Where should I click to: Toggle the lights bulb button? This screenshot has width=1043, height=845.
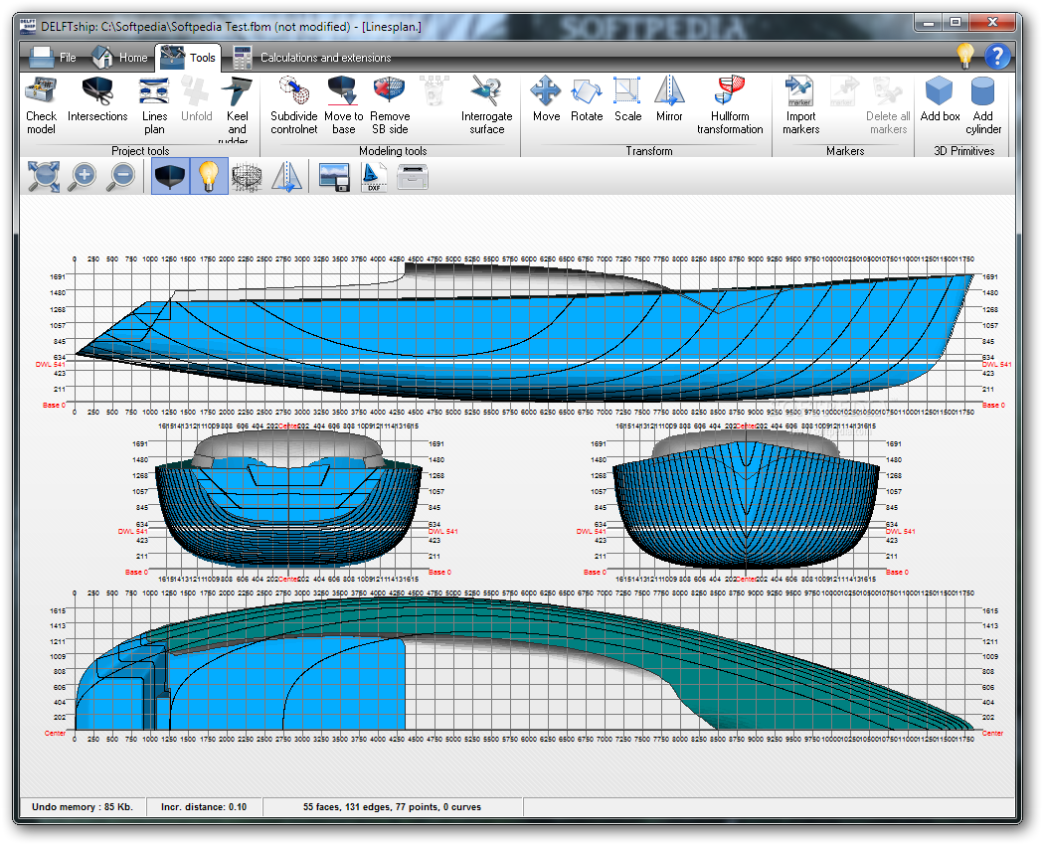coord(209,177)
